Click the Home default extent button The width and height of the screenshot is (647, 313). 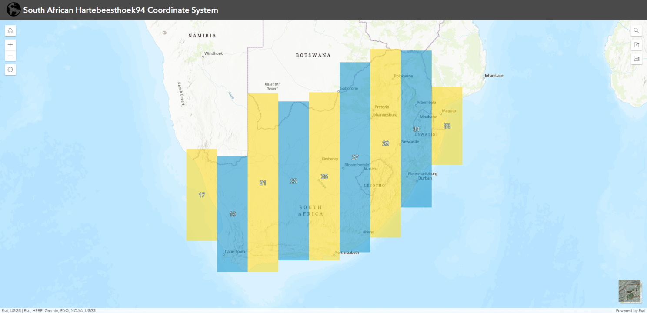(10, 31)
